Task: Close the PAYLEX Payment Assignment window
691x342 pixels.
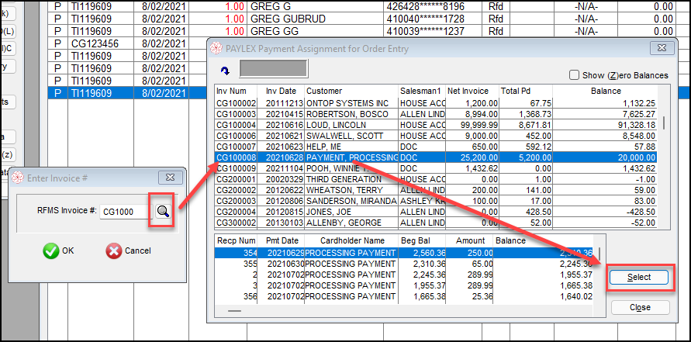Action: [661, 48]
